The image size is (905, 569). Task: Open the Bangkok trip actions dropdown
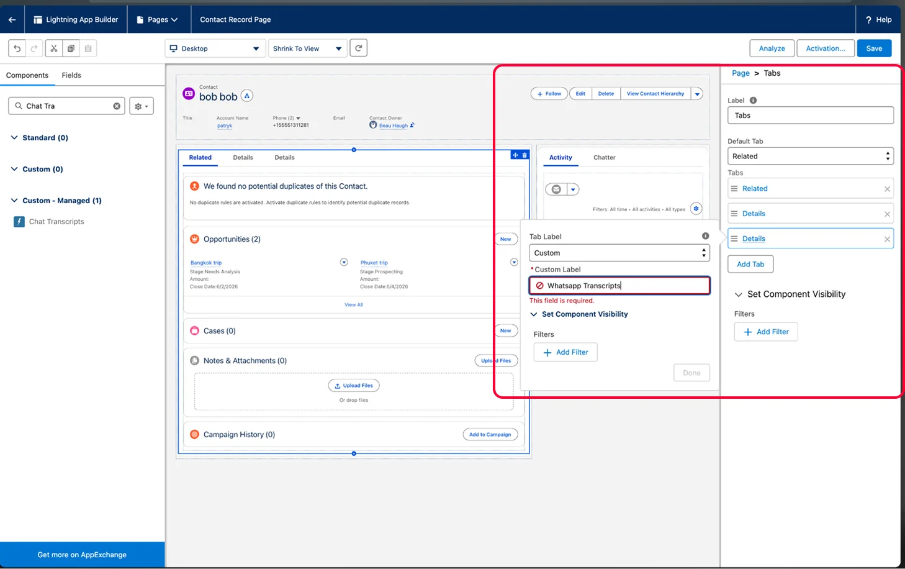tap(344, 262)
